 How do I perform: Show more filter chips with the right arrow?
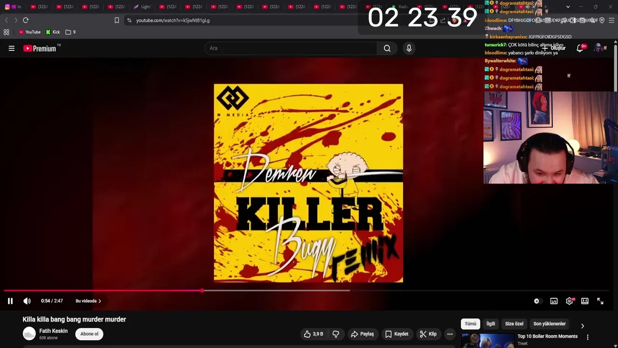pyautogui.click(x=582, y=326)
